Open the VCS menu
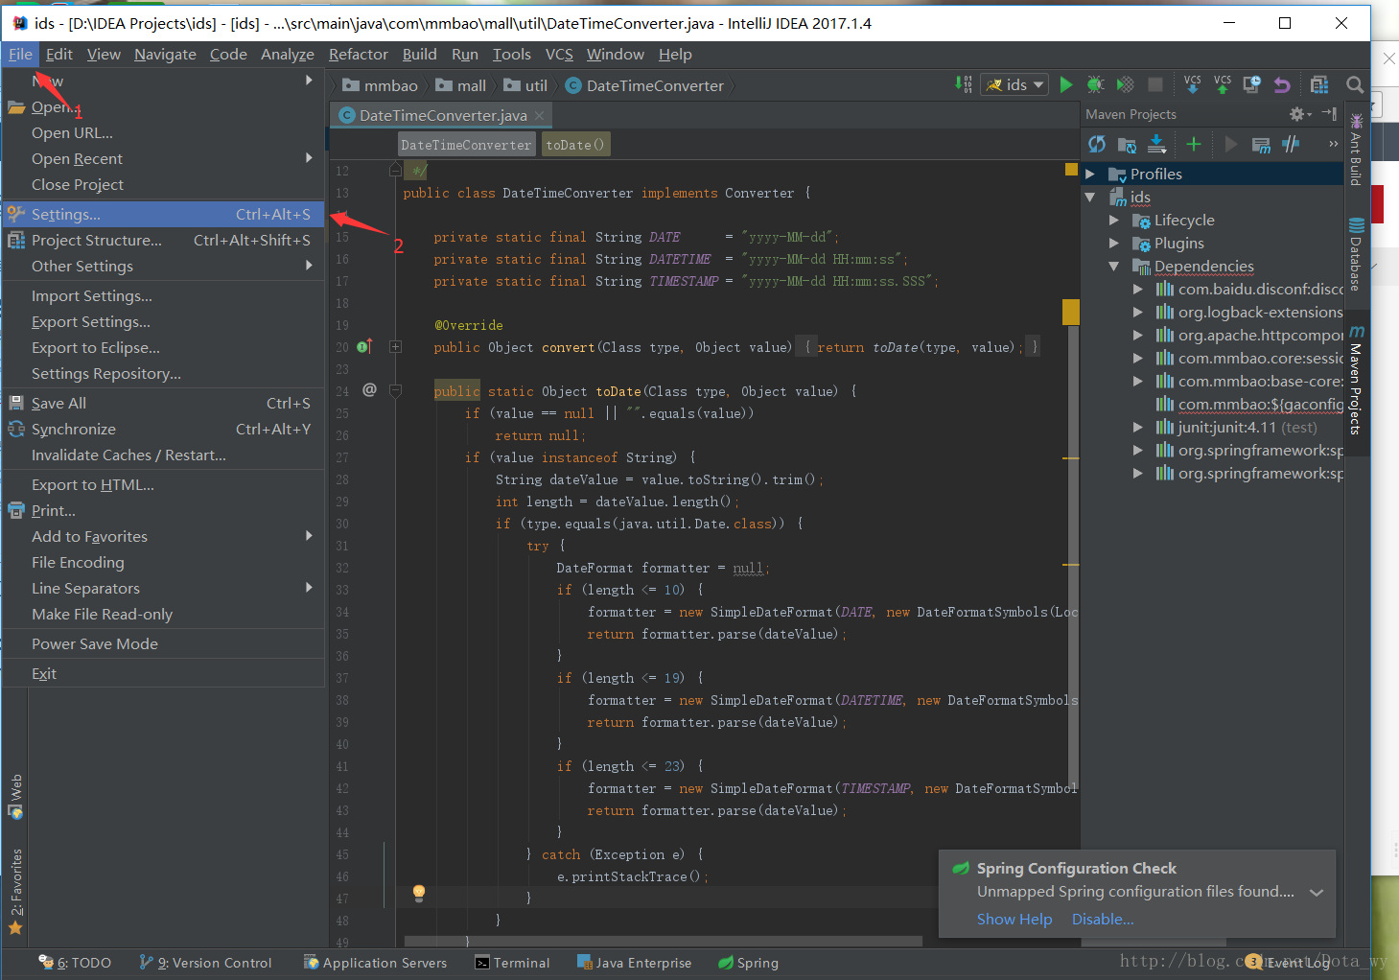The width and height of the screenshot is (1399, 980). 559,54
